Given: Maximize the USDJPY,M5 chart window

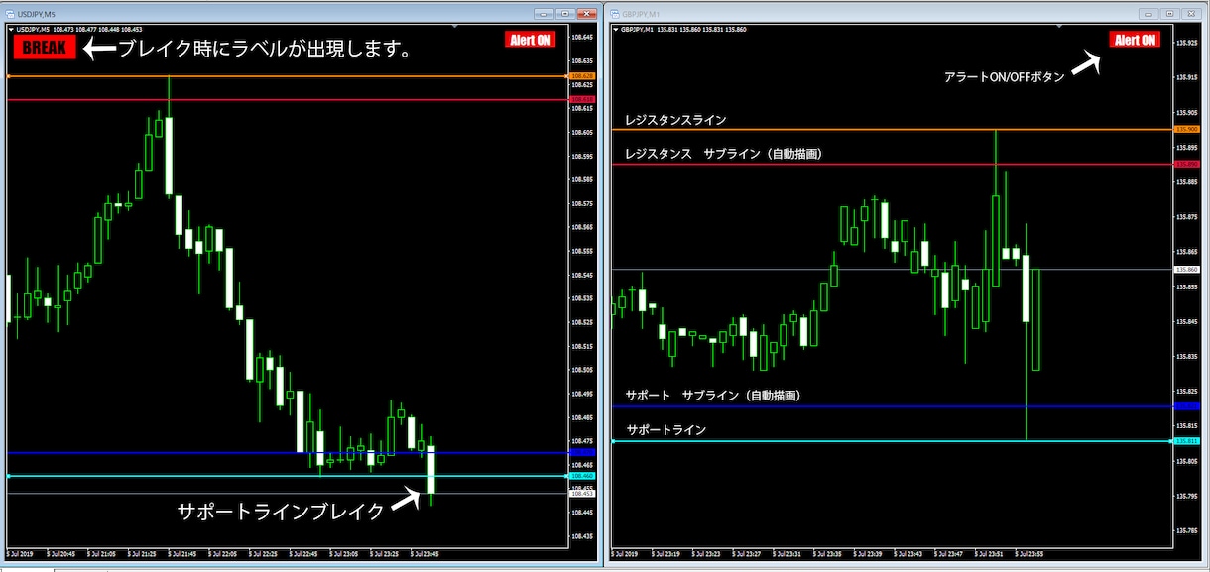Looking at the screenshot, I should [565, 14].
